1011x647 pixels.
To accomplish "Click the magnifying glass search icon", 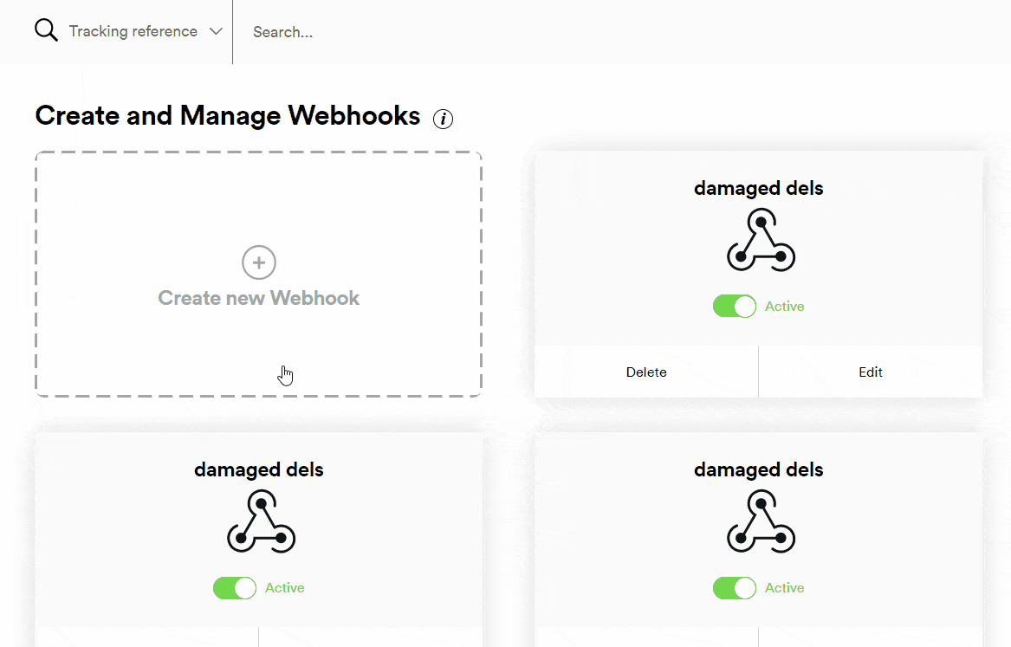I will (x=46, y=31).
